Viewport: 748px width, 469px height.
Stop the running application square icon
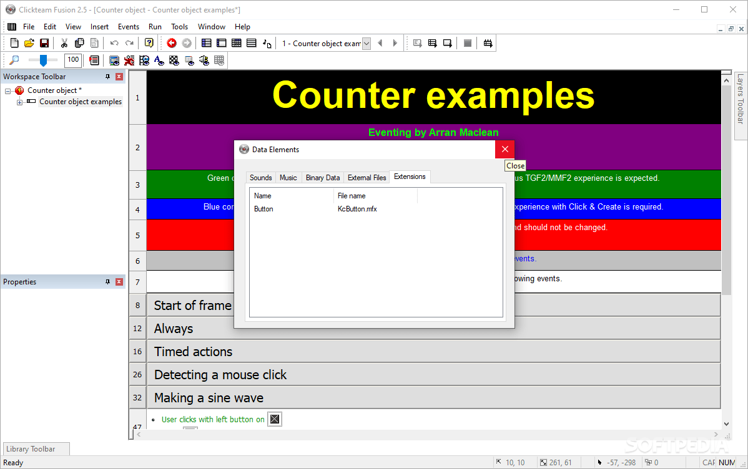(x=468, y=44)
